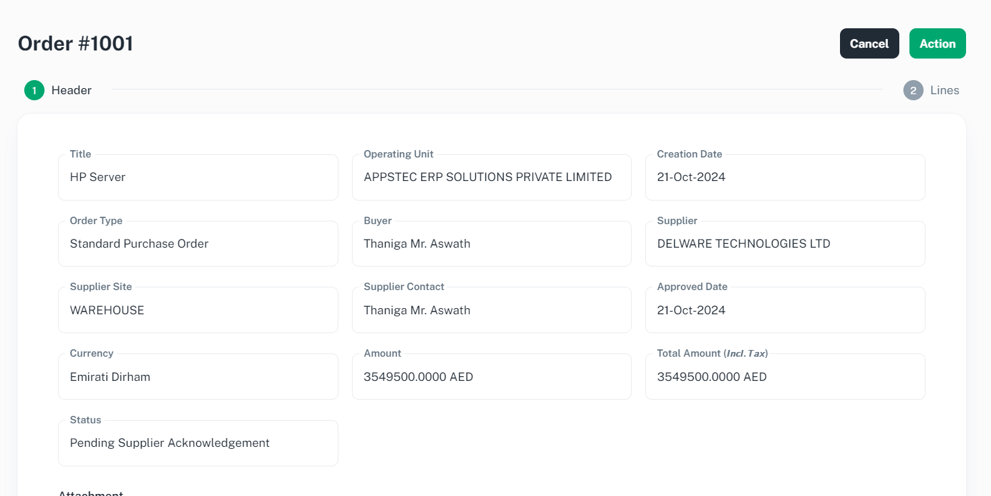Image resolution: width=991 pixels, height=496 pixels.
Task: Select the Currency field Emirati Dirham
Action: [198, 377]
